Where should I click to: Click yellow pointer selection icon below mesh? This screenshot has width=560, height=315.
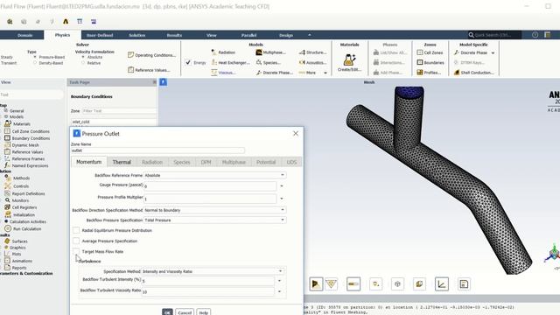[x=316, y=283]
